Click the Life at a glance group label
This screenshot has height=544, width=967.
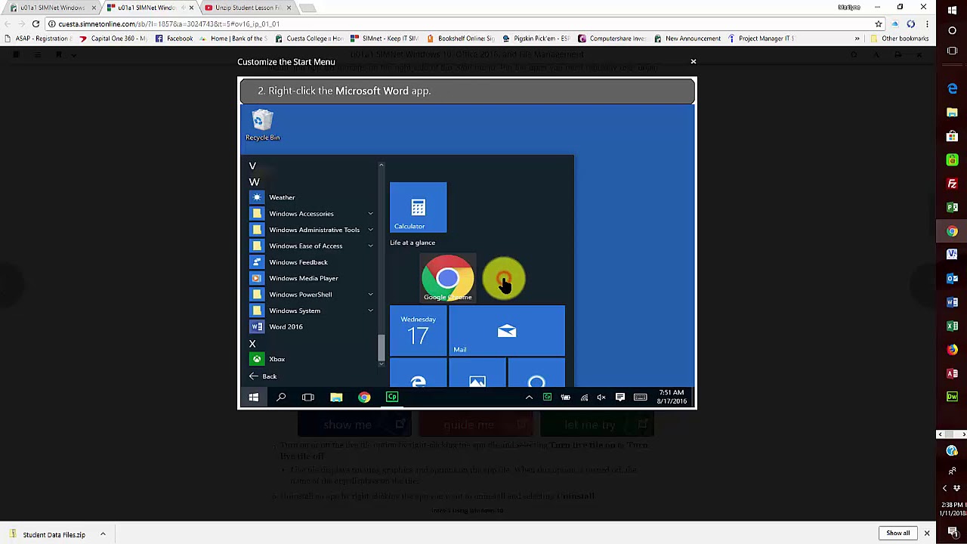pos(412,243)
